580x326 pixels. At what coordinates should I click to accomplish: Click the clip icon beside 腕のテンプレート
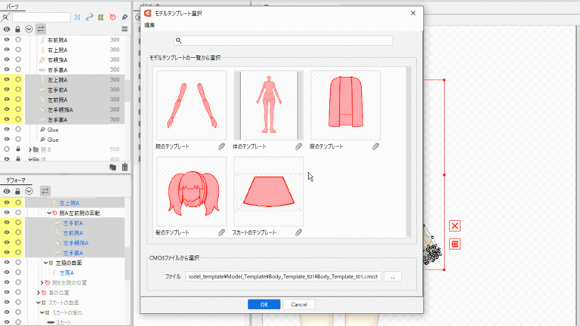(x=221, y=146)
